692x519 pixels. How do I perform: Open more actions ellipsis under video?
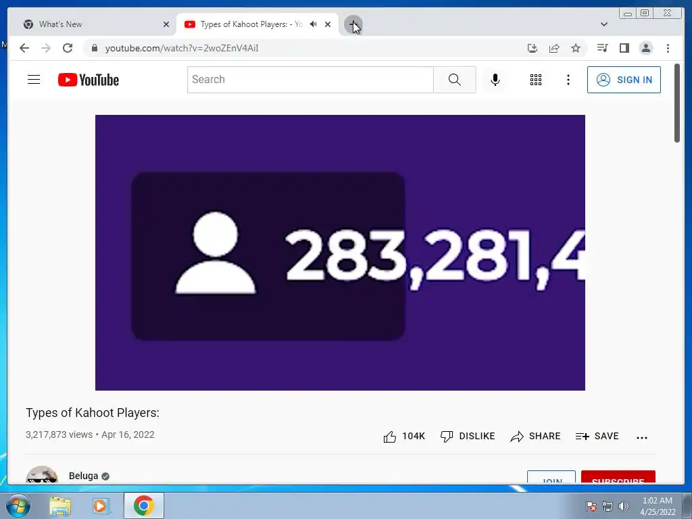642,437
